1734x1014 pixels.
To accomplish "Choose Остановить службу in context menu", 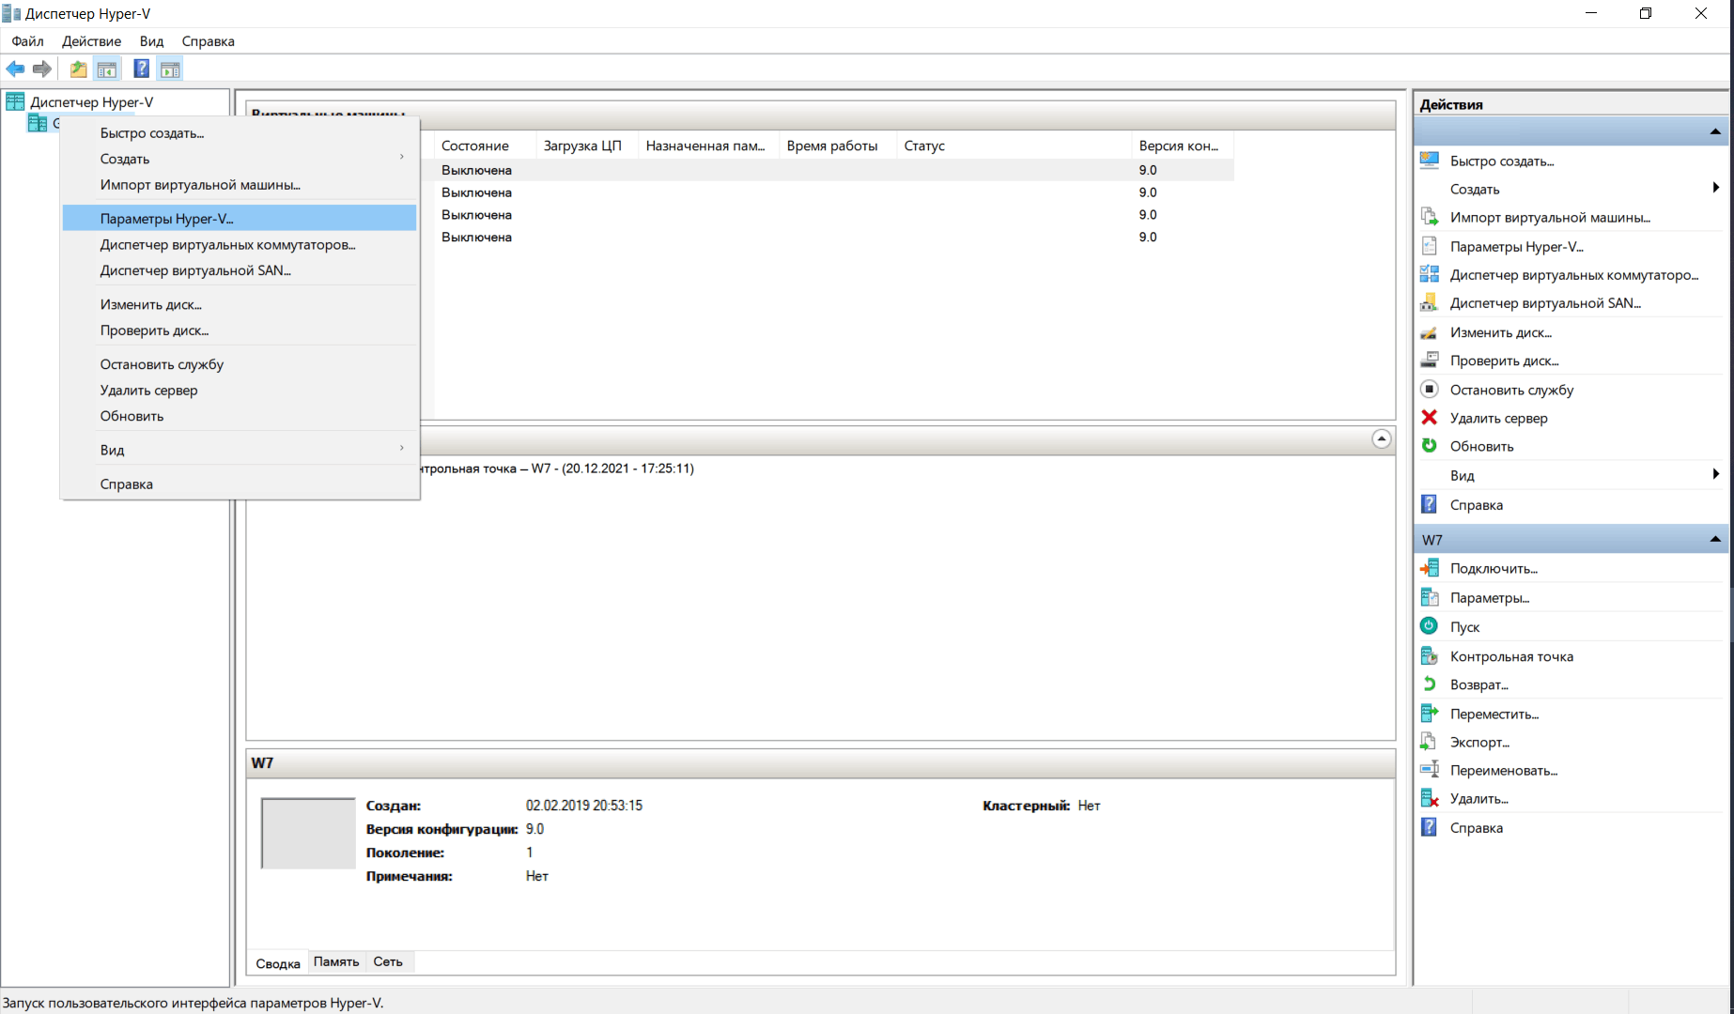I will (x=240, y=364).
